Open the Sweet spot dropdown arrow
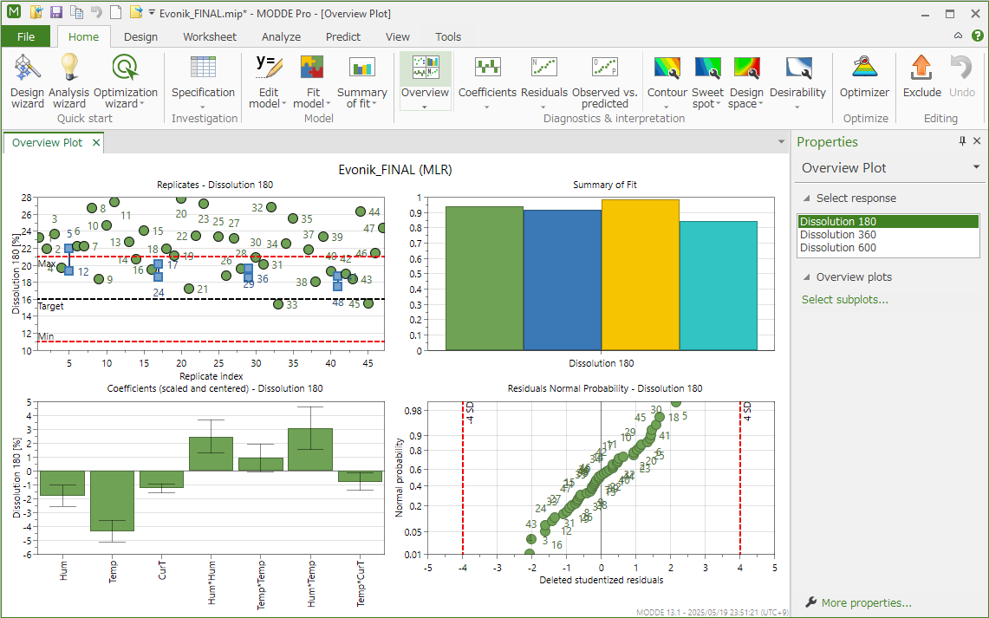Screen dimensions: 989x618 [x=719, y=105]
